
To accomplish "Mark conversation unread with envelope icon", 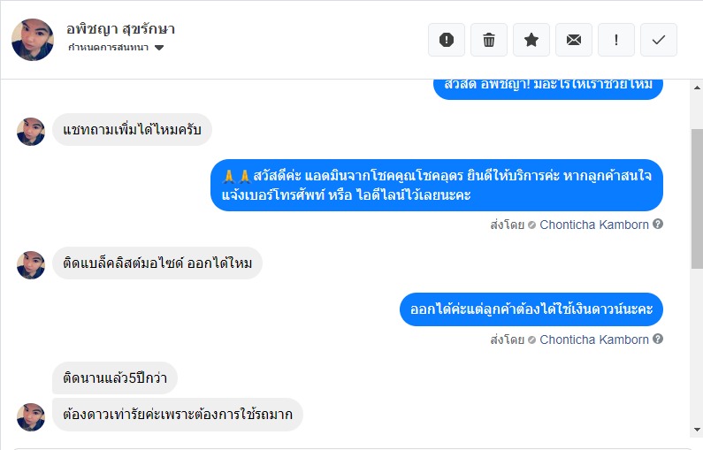I will coord(574,40).
